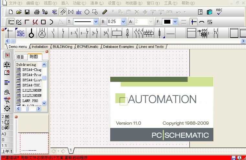Click the zoom magnifier icon in left sidebar
Image resolution: width=246 pixels, height=160 pixels.
[x=7, y=92]
